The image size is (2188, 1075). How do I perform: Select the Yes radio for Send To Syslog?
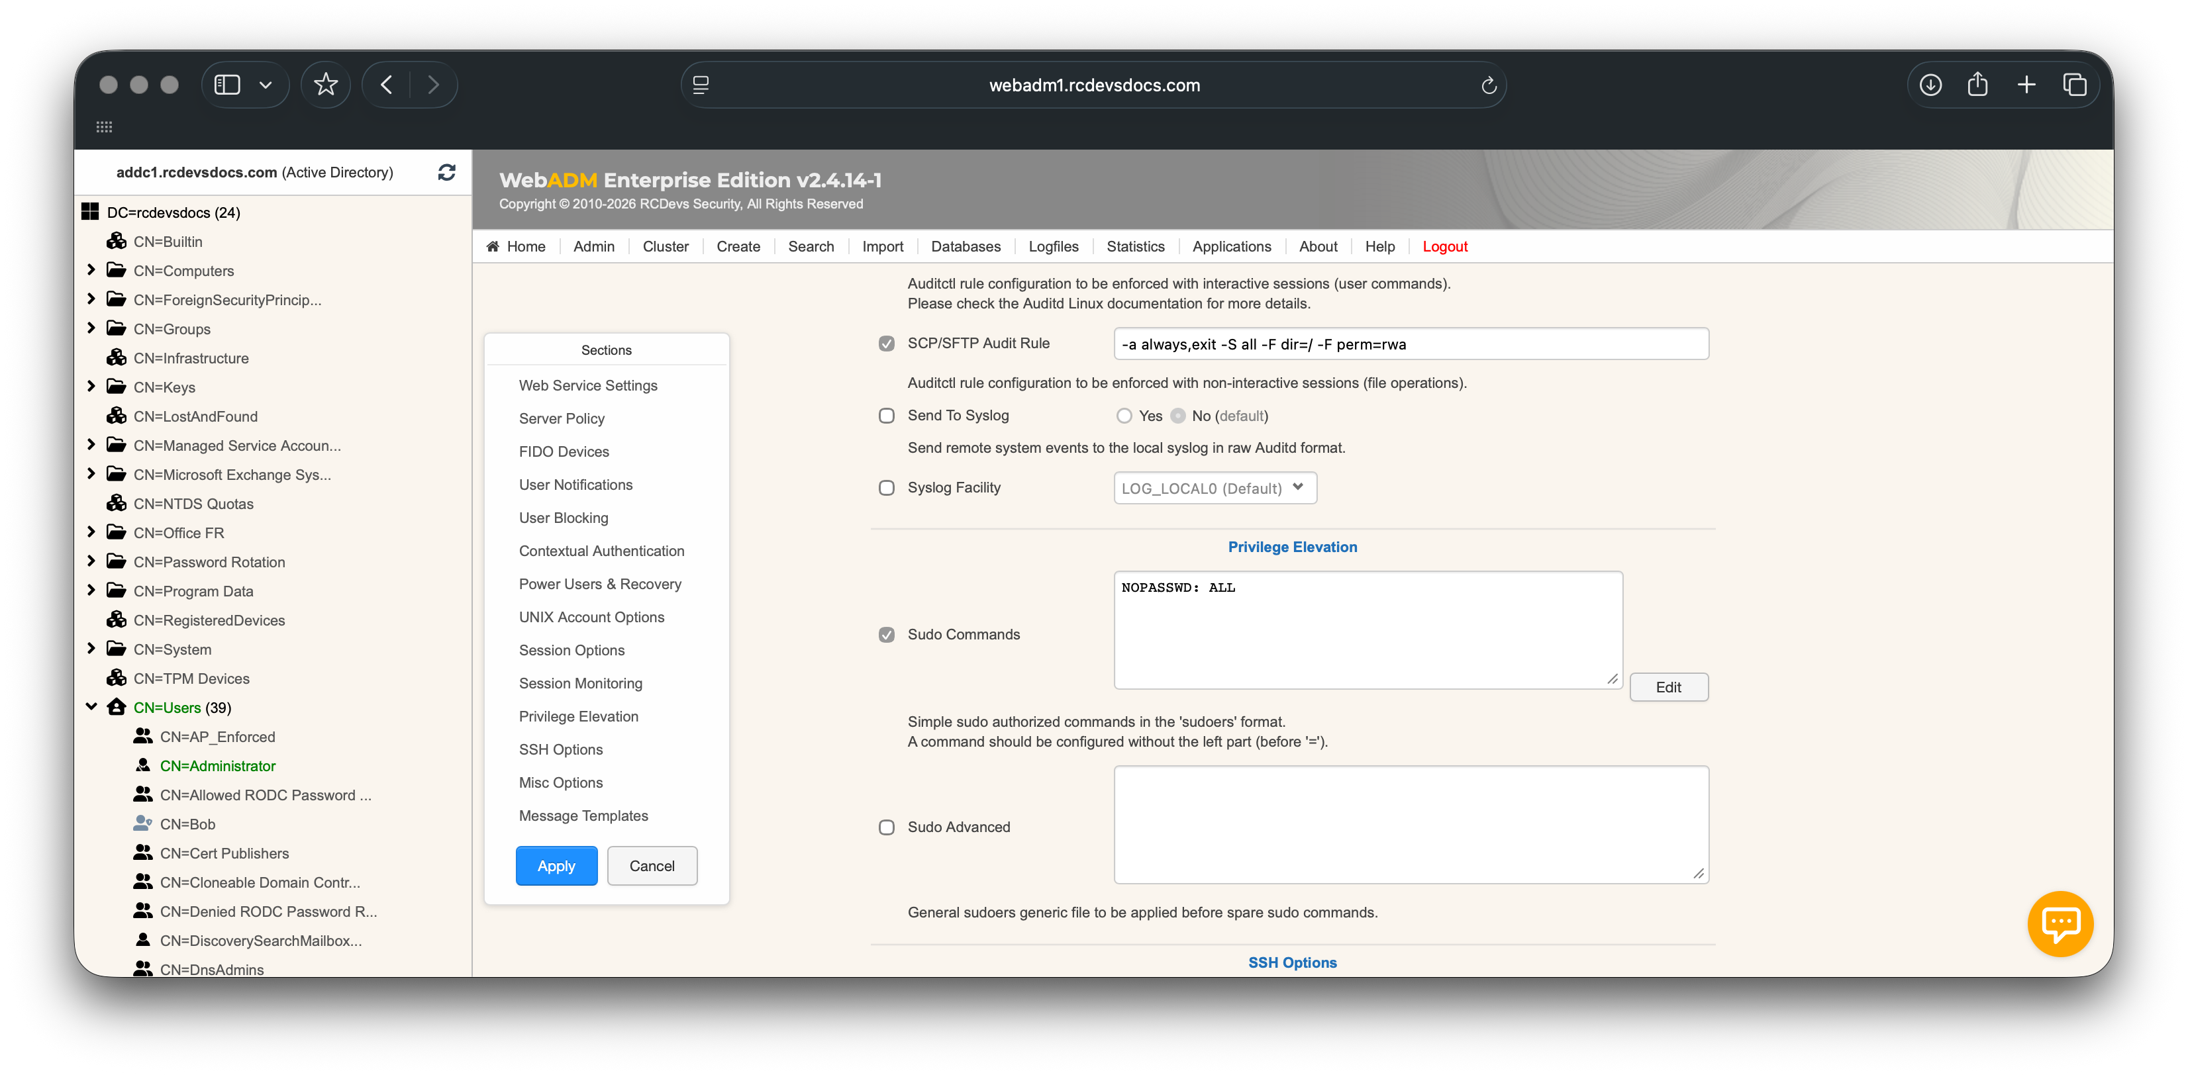tap(1124, 416)
